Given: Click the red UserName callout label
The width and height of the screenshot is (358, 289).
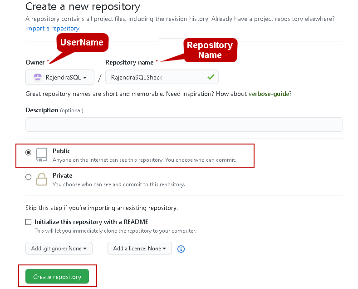Looking at the screenshot, I should 82,43.
